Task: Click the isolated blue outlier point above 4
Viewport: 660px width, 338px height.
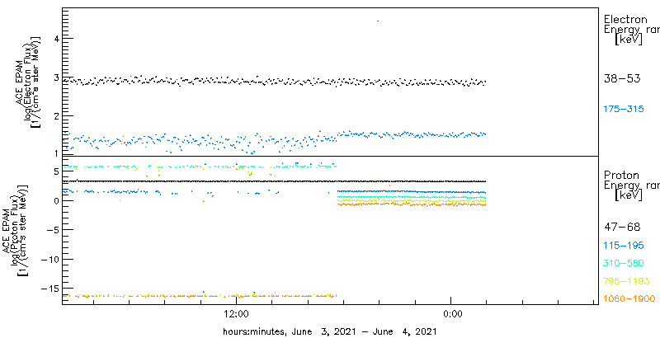Action: click(x=378, y=21)
